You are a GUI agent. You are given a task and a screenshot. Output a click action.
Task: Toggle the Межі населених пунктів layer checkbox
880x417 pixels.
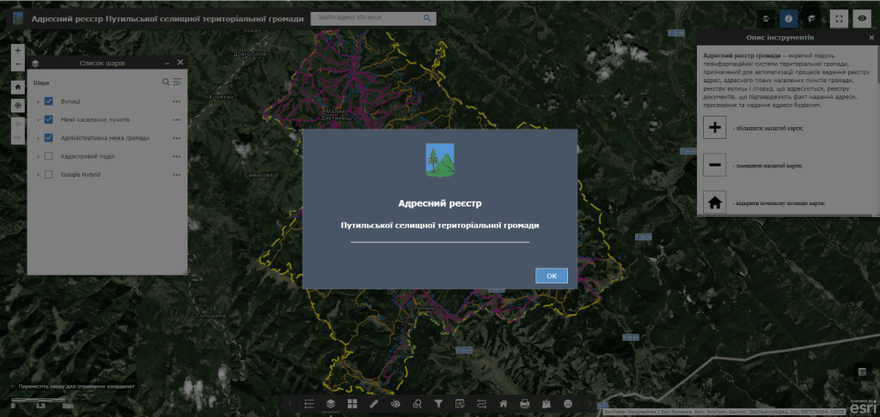pyautogui.click(x=49, y=119)
